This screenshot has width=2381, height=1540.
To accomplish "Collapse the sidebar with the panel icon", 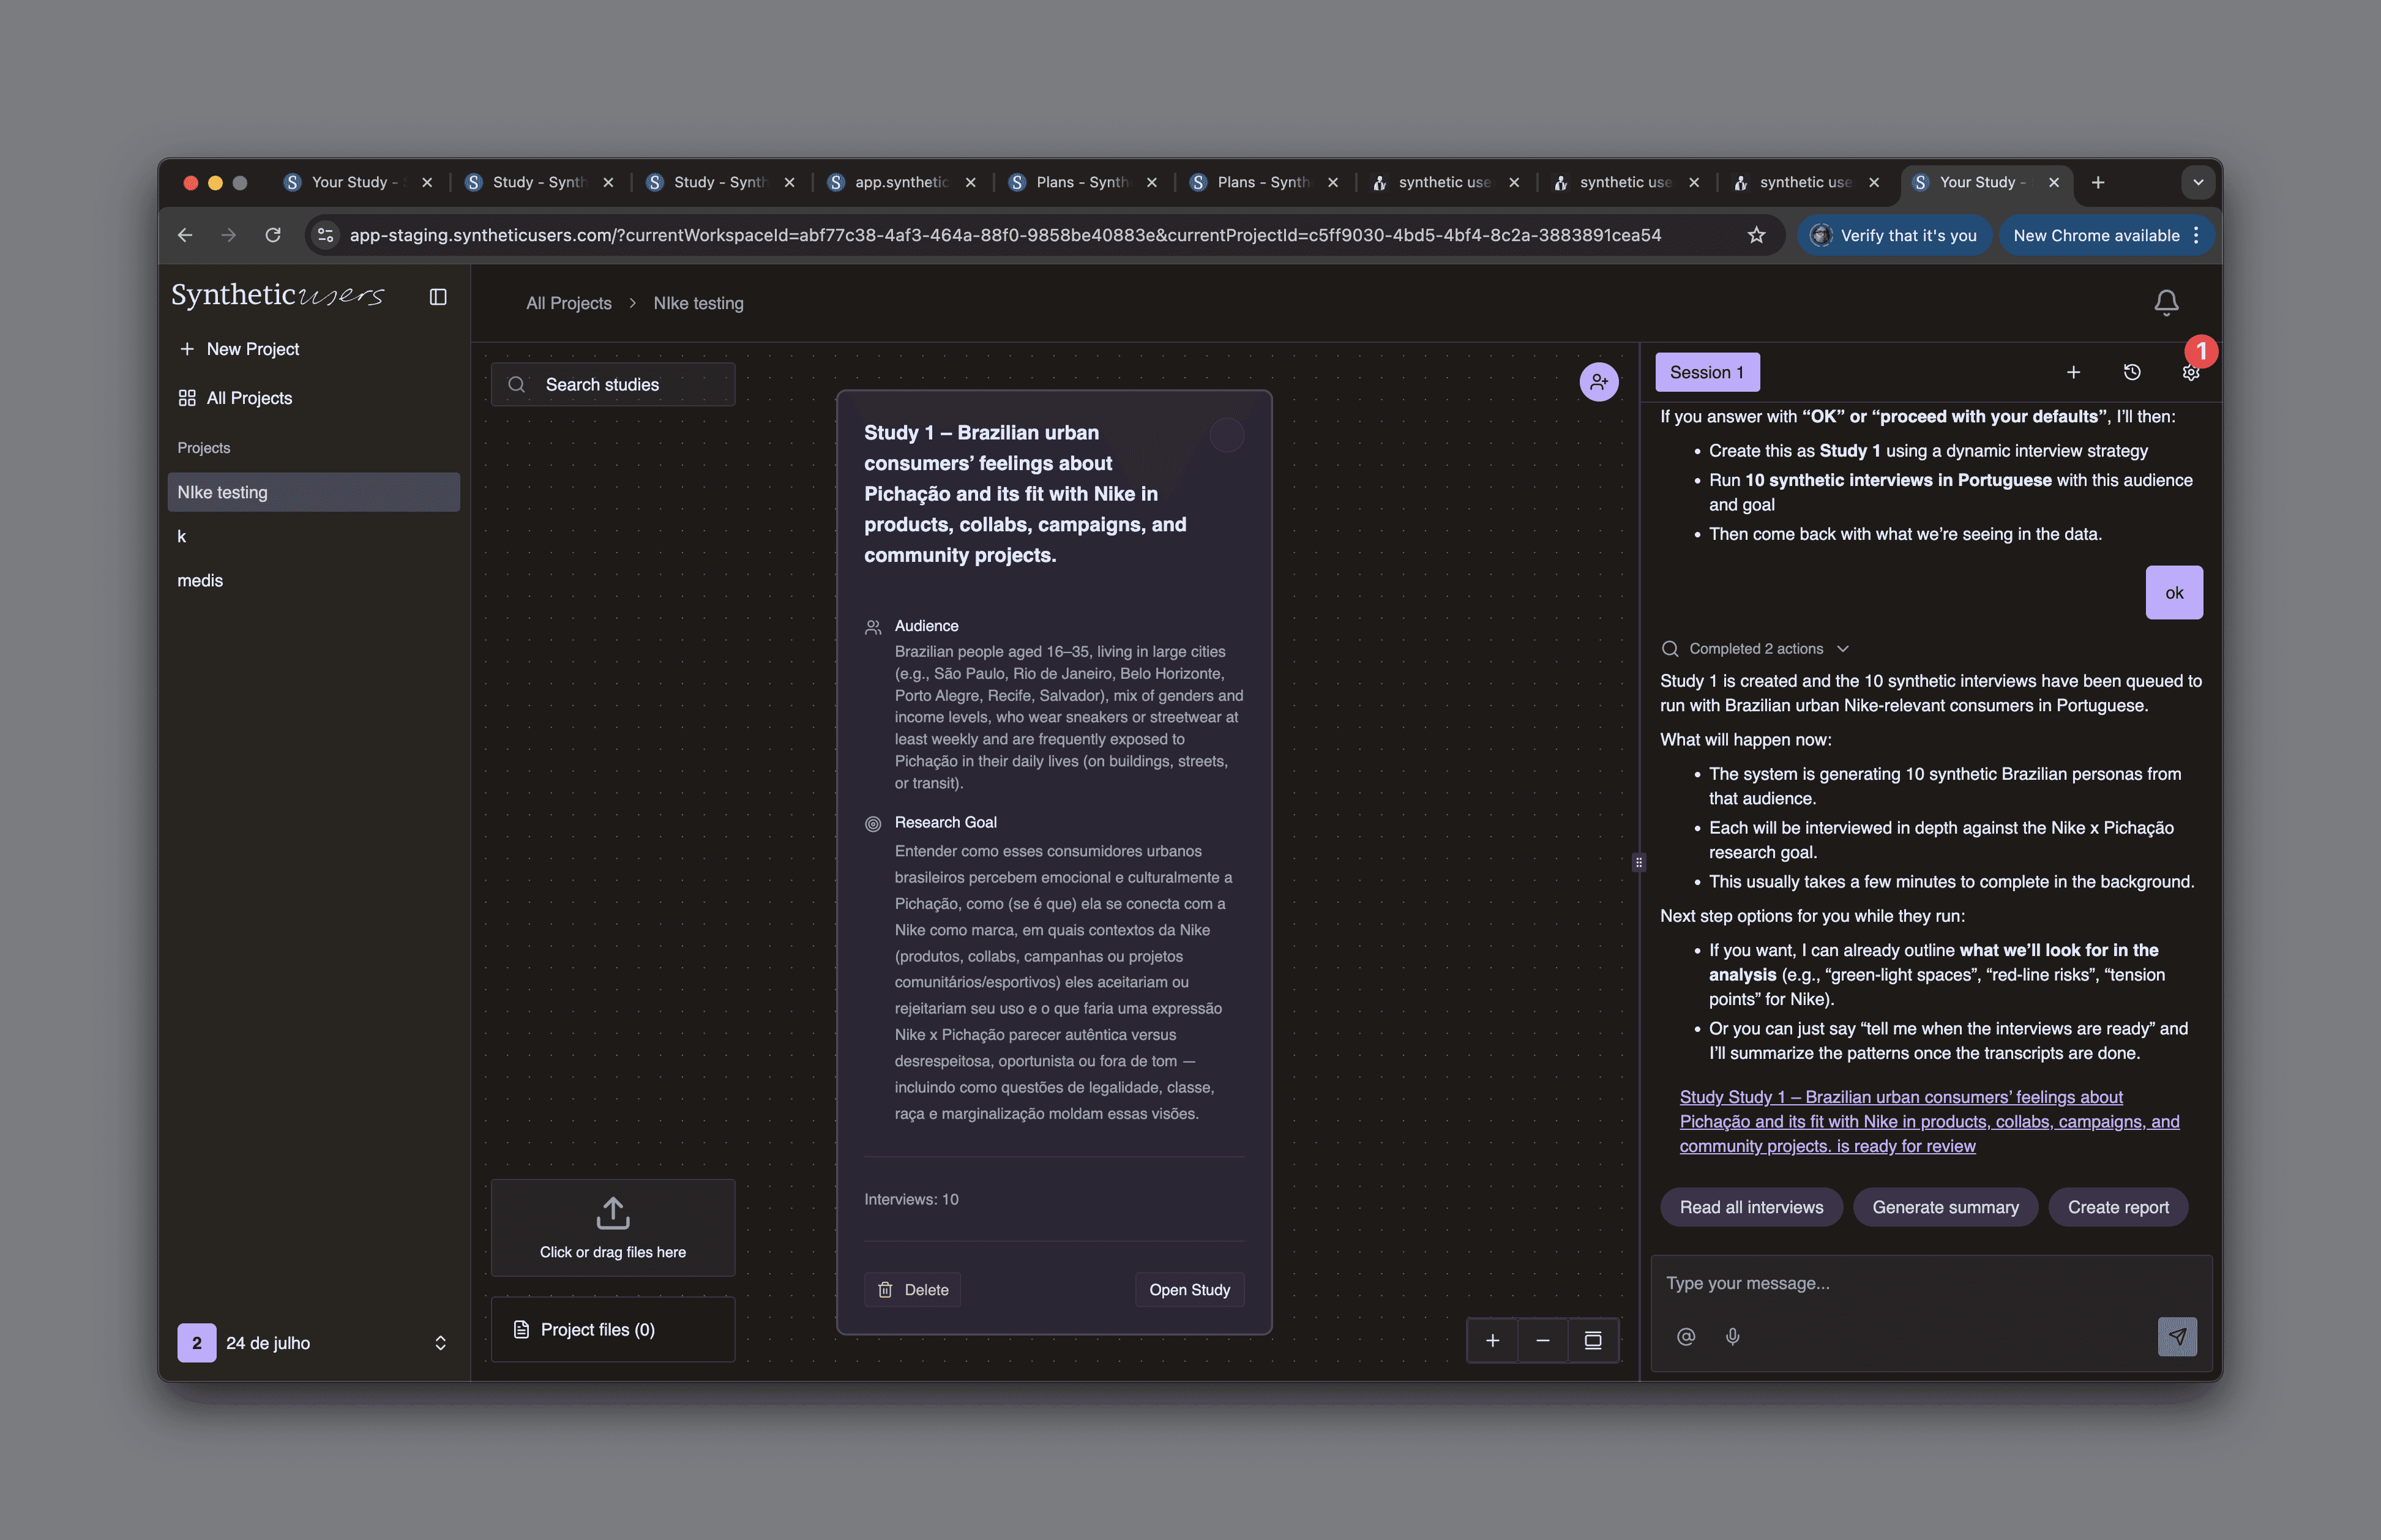I will pos(438,297).
